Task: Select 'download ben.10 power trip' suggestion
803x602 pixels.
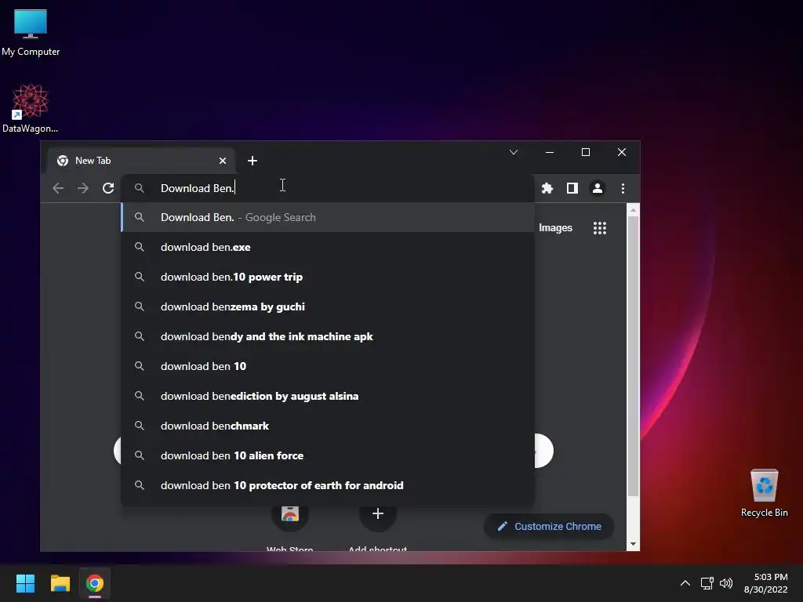Action: pos(328,277)
